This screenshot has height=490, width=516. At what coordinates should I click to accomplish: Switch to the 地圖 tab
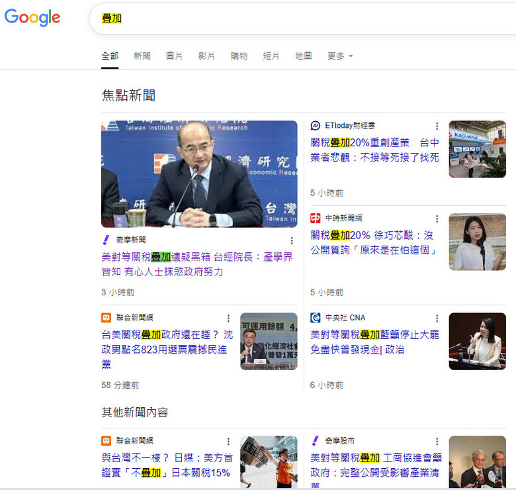(x=304, y=56)
